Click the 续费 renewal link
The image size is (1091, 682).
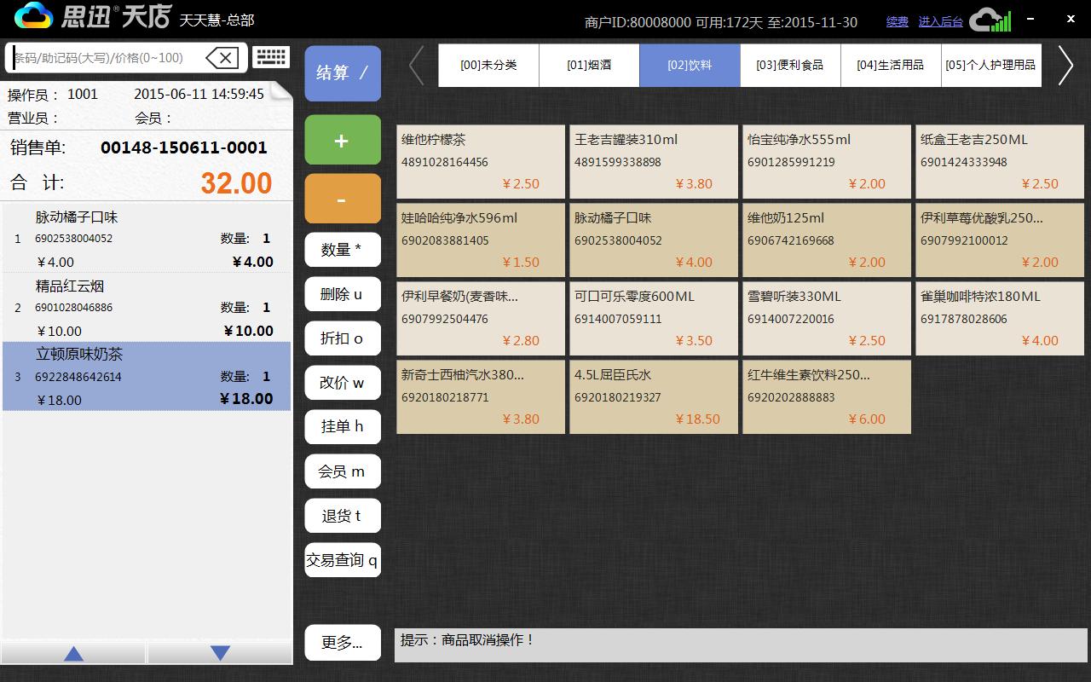point(897,21)
